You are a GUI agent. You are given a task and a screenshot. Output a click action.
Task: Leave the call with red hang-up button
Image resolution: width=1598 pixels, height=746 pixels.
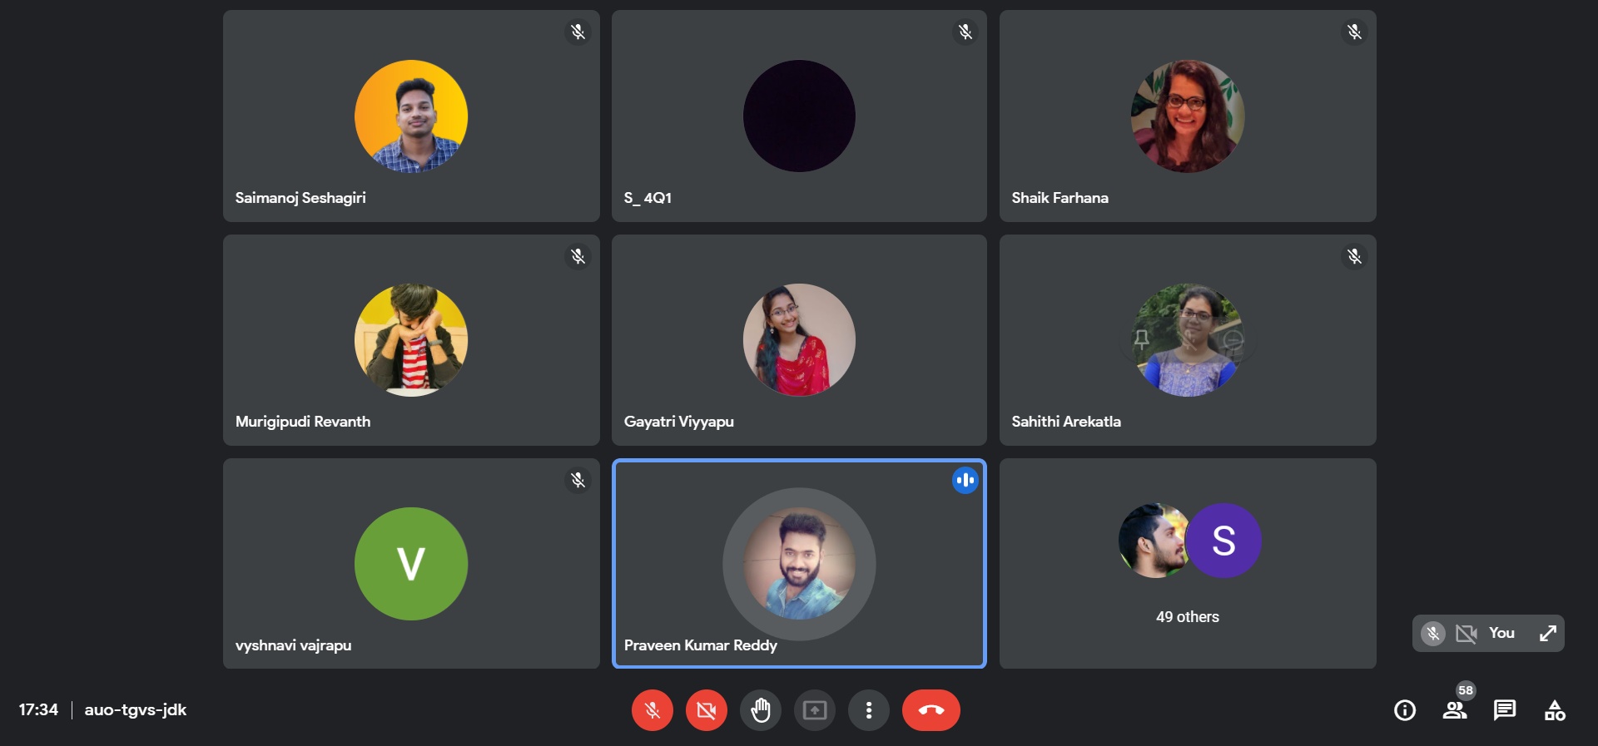point(931,710)
